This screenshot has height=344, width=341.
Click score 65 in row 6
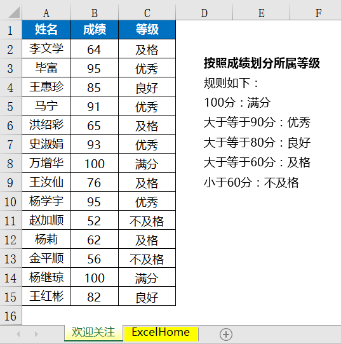coord(95,125)
